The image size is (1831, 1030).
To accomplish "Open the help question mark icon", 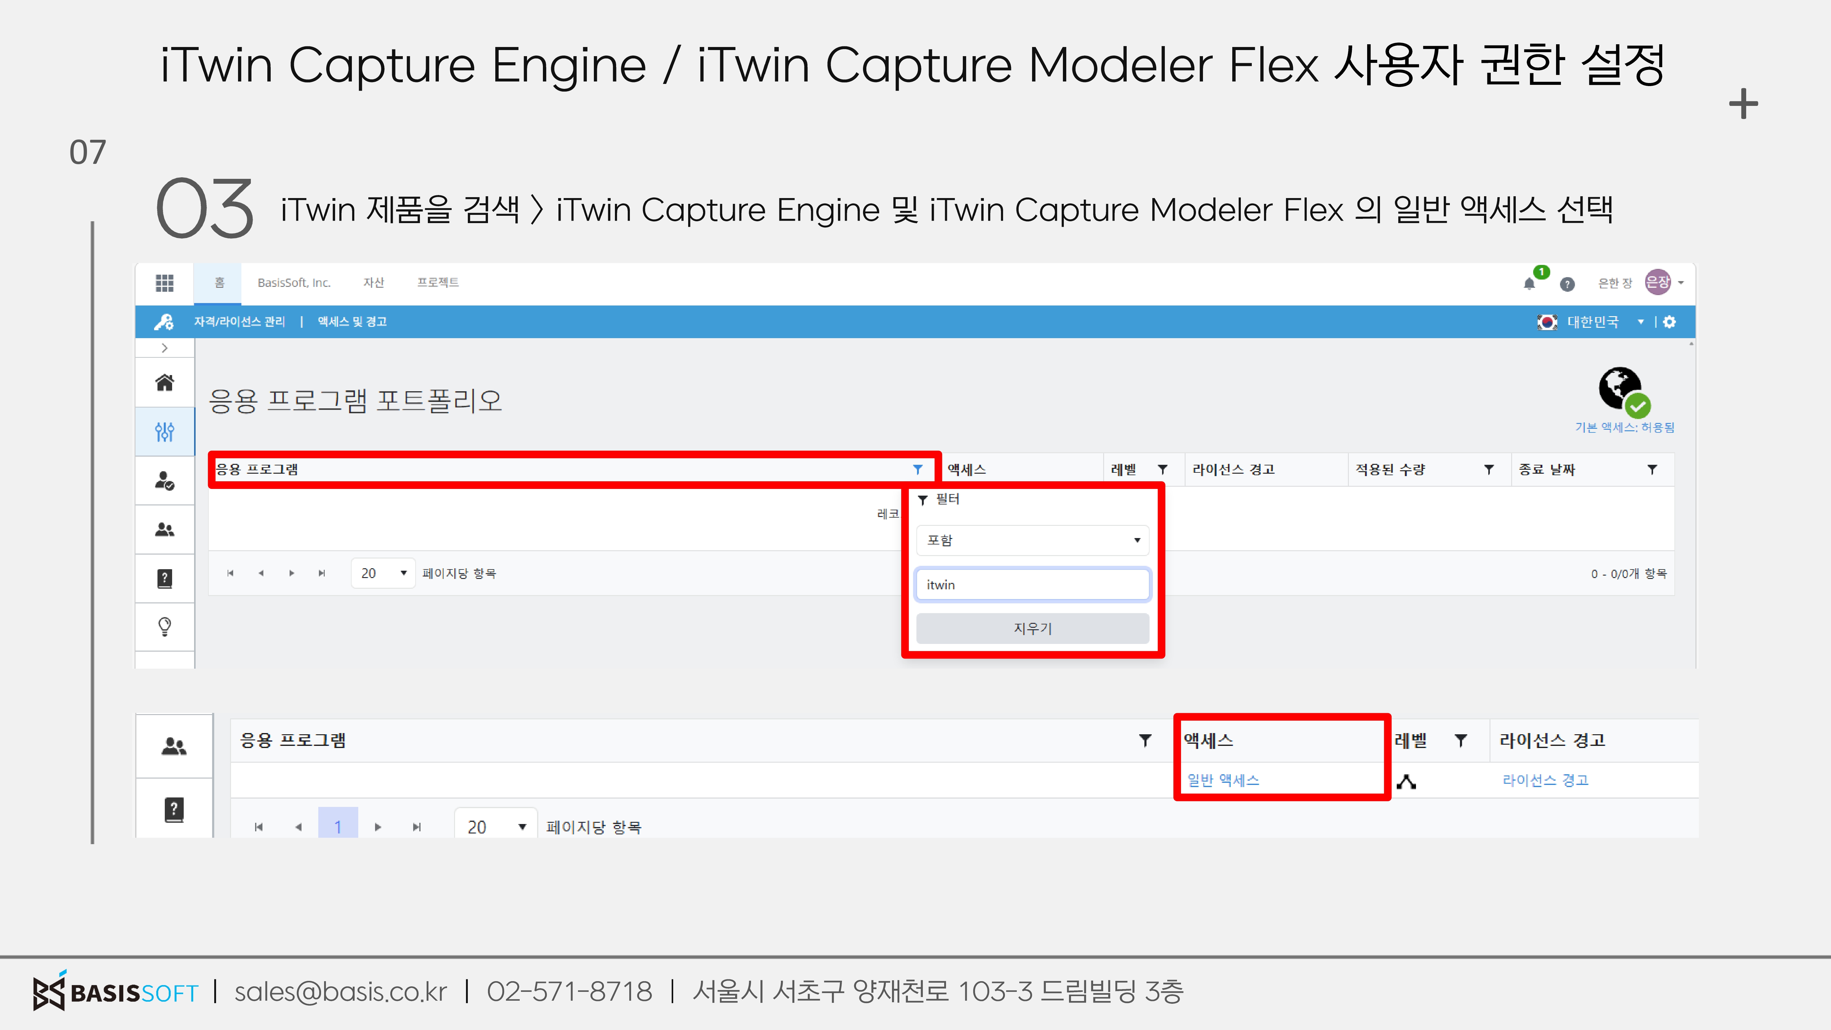I will (x=1567, y=284).
